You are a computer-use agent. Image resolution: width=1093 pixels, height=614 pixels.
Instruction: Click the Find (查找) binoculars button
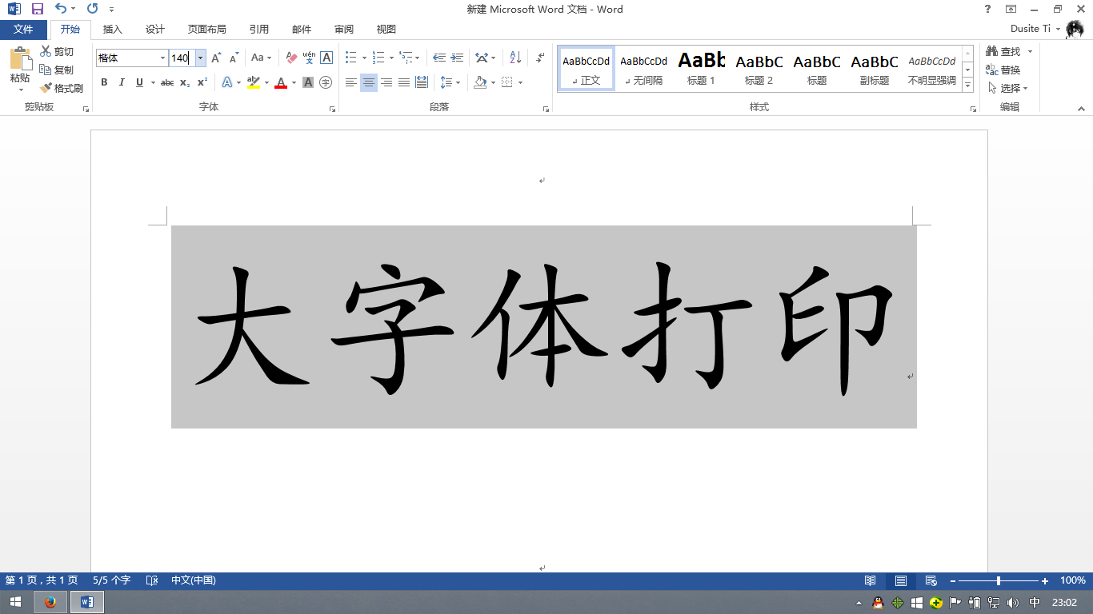pos(1003,51)
